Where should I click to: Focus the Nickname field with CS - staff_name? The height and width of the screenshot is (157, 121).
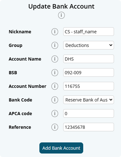click(89, 32)
